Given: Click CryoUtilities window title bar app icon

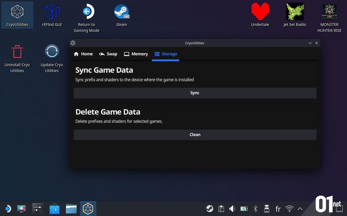Looking at the screenshot, I should tap(73, 43).
